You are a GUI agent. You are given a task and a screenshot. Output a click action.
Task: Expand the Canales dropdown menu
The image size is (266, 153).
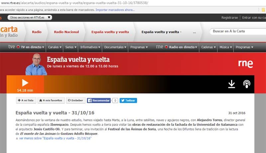pyautogui.click(x=55, y=47)
